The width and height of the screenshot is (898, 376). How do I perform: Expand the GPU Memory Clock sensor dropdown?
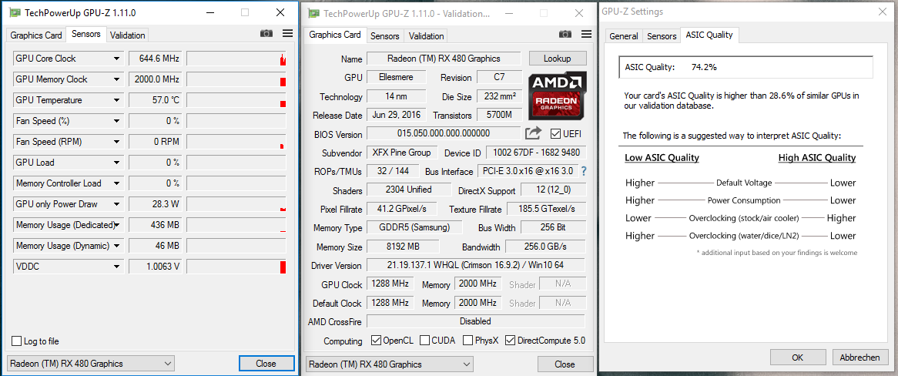117,79
